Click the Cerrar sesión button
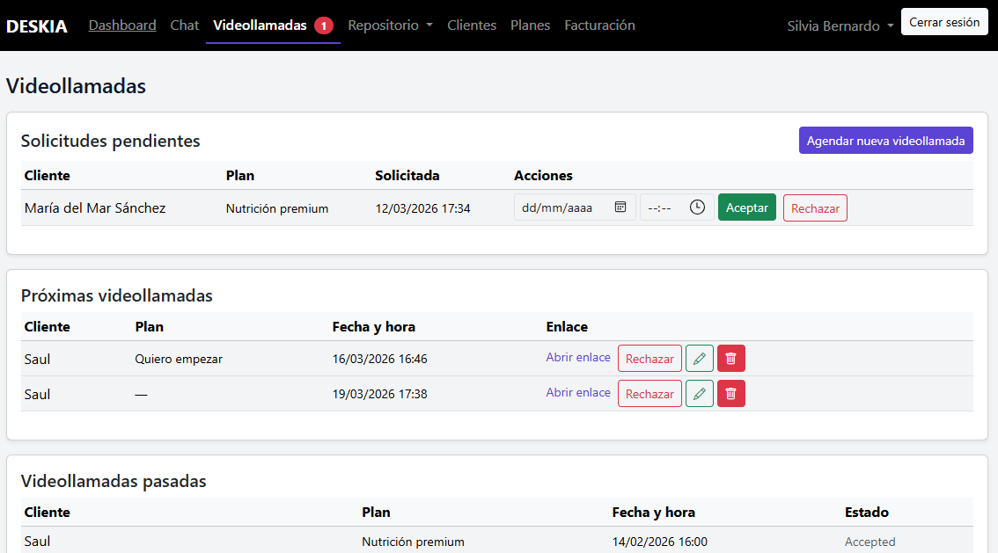The image size is (998, 553). 944,22
